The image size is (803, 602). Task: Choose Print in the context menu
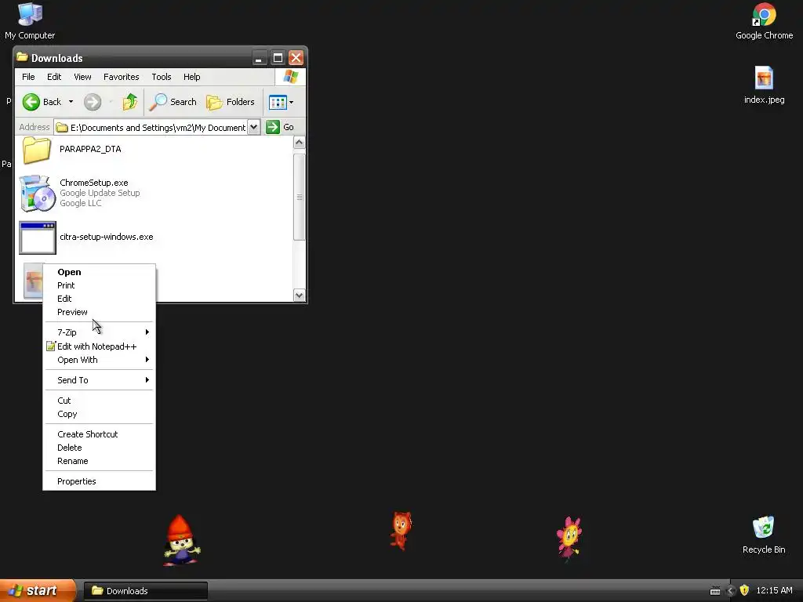(x=100, y=285)
